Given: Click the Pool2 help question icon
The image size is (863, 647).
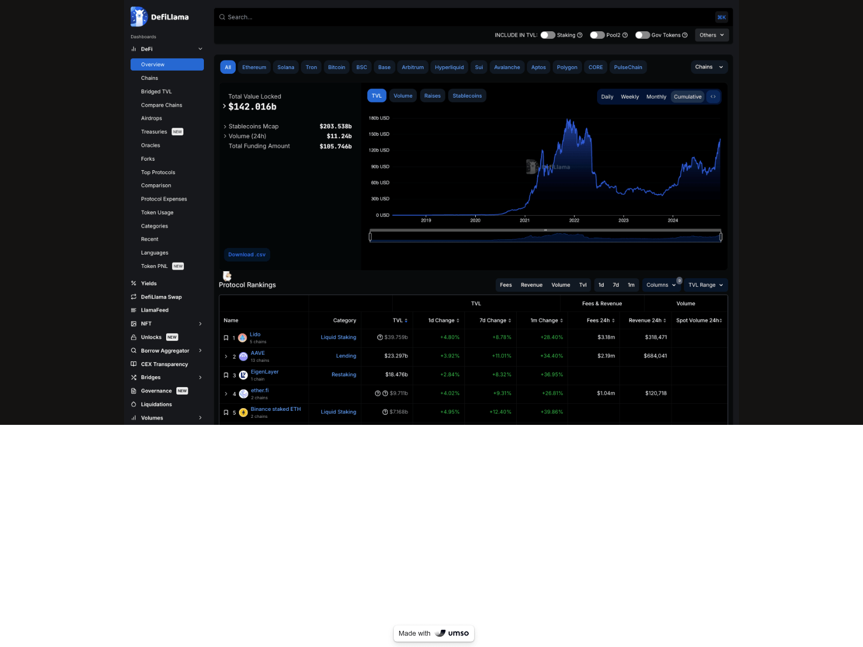Looking at the screenshot, I should [x=625, y=35].
